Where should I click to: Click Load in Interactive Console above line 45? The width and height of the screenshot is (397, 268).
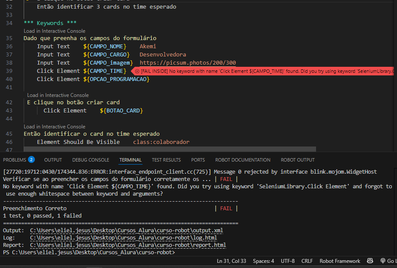pos(54,127)
